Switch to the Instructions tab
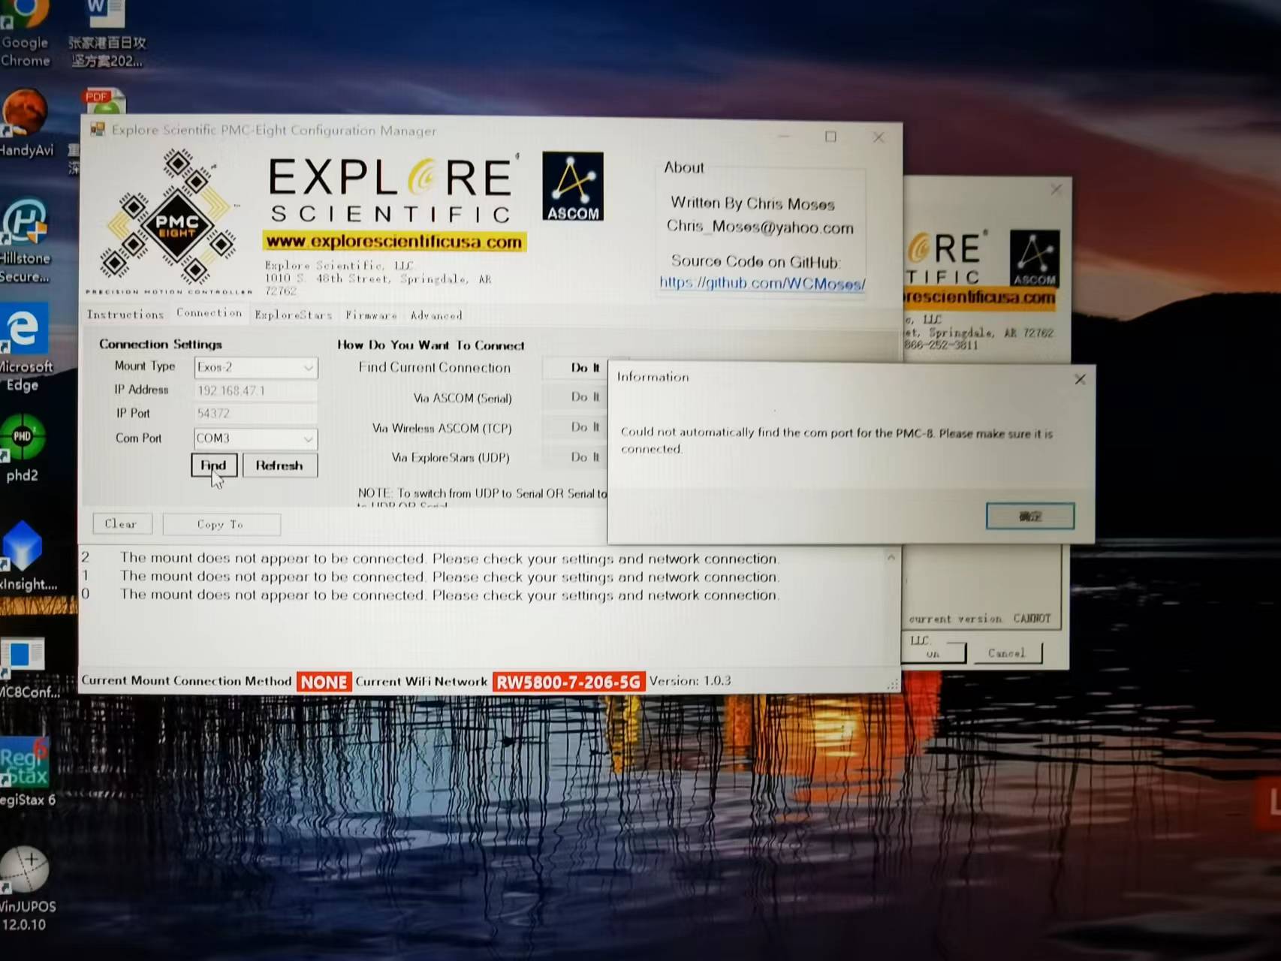Image resolution: width=1281 pixels, height=961 pixels. (x=125, y=315)
